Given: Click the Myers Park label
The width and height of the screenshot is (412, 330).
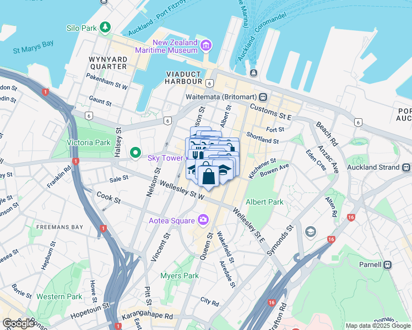Looking at the screenshot, I should 180,276.
